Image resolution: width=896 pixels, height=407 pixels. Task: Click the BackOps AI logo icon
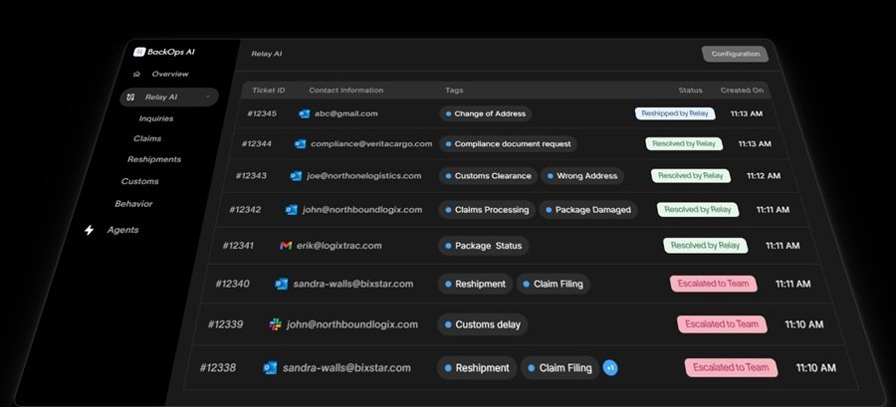click(138, 52)
